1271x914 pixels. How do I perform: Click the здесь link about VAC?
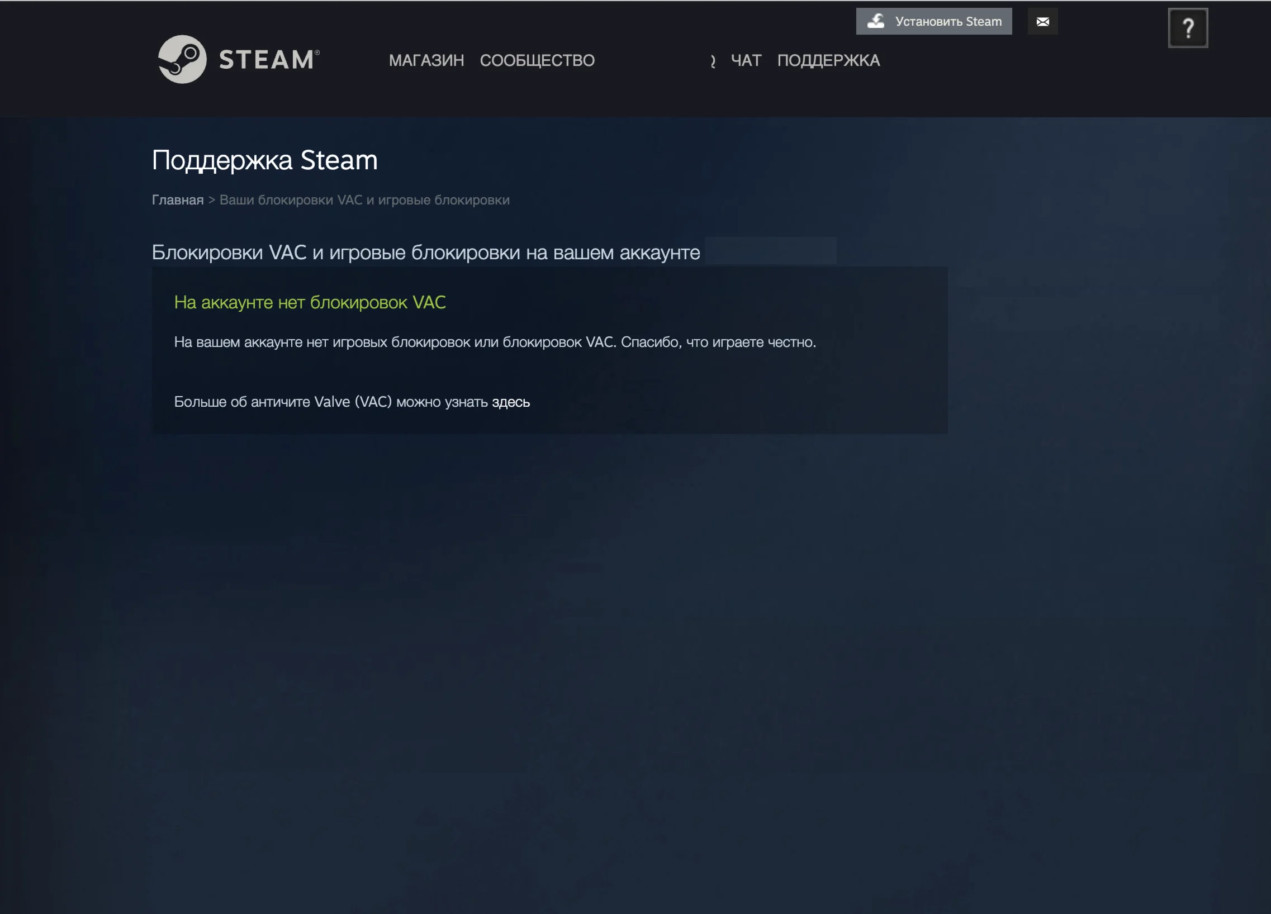point(510,402)
